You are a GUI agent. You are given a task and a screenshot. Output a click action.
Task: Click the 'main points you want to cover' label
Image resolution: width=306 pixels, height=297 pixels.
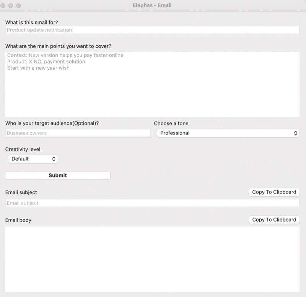(58, 46)
